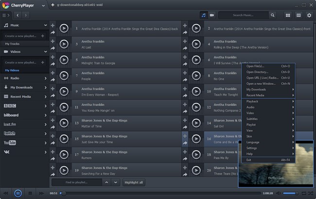
Task: Click the playback seek bar
Action: [160, 193]
